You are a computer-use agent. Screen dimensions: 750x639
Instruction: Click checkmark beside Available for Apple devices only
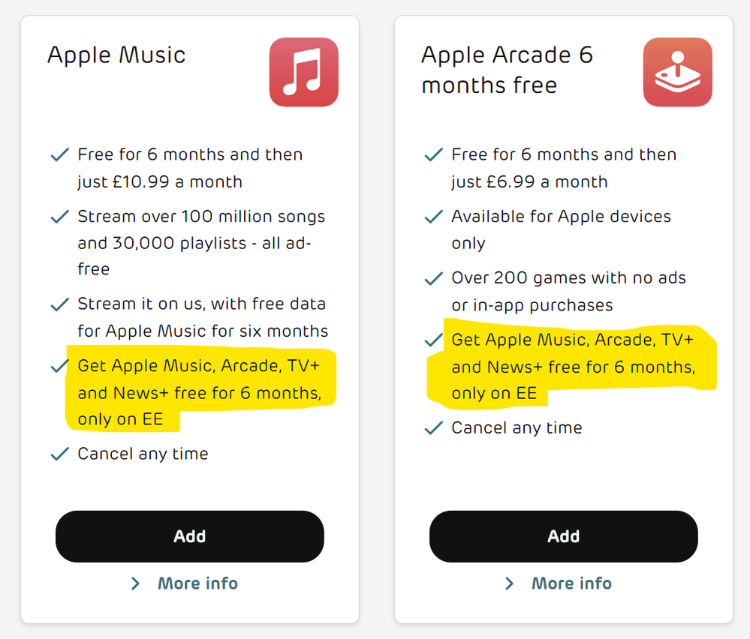tap(433, 217)
